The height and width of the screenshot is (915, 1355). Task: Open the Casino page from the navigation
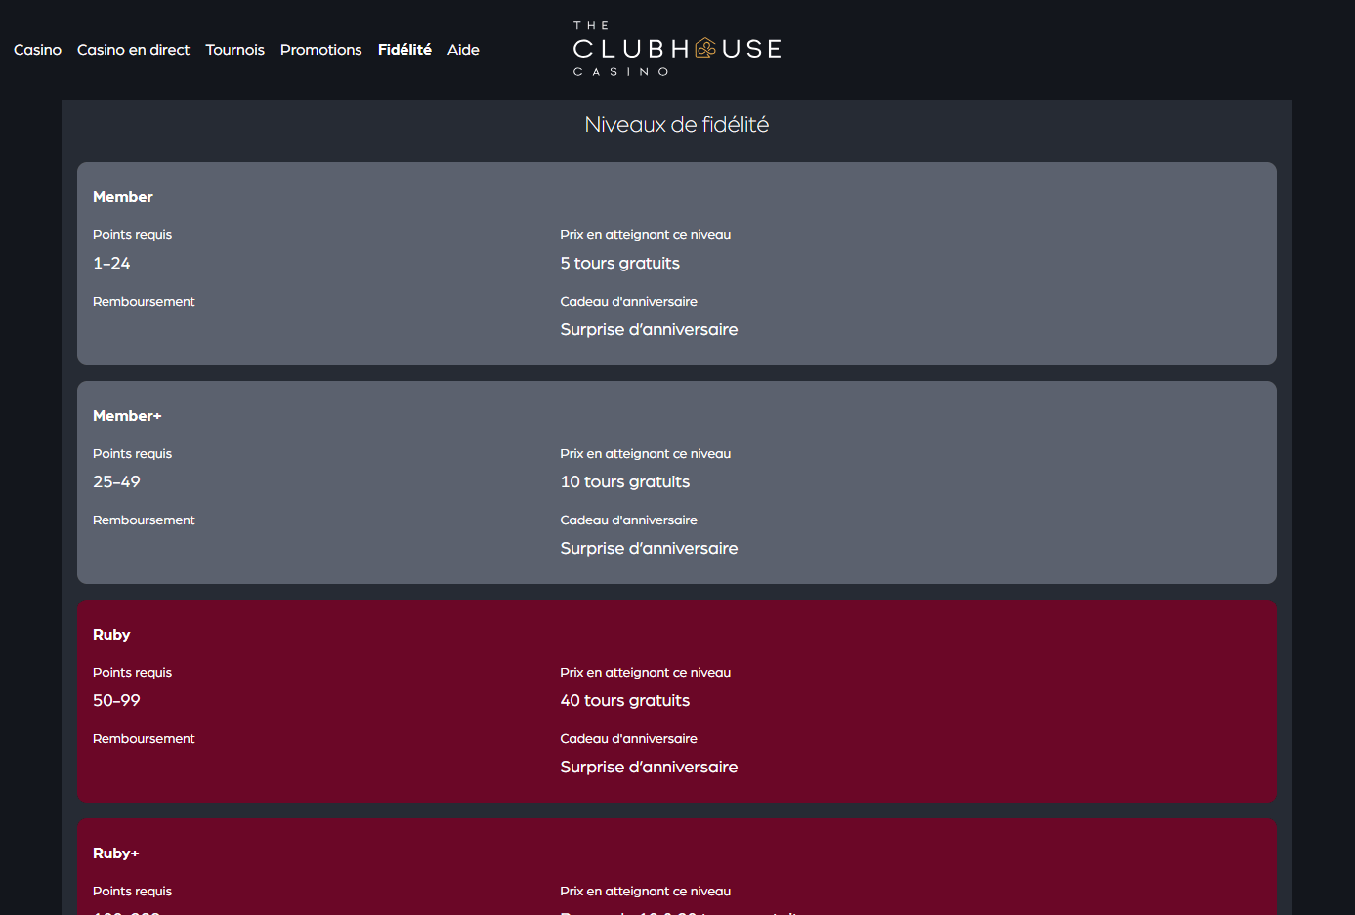click(37, 50)
